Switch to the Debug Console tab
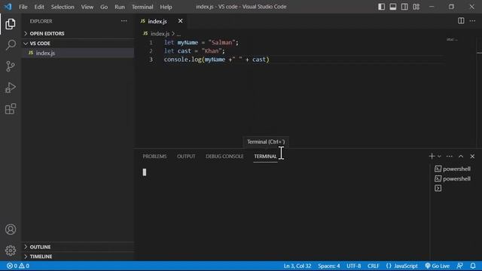Viewport: 482px width, 271px height. click(x=224, y=156)
